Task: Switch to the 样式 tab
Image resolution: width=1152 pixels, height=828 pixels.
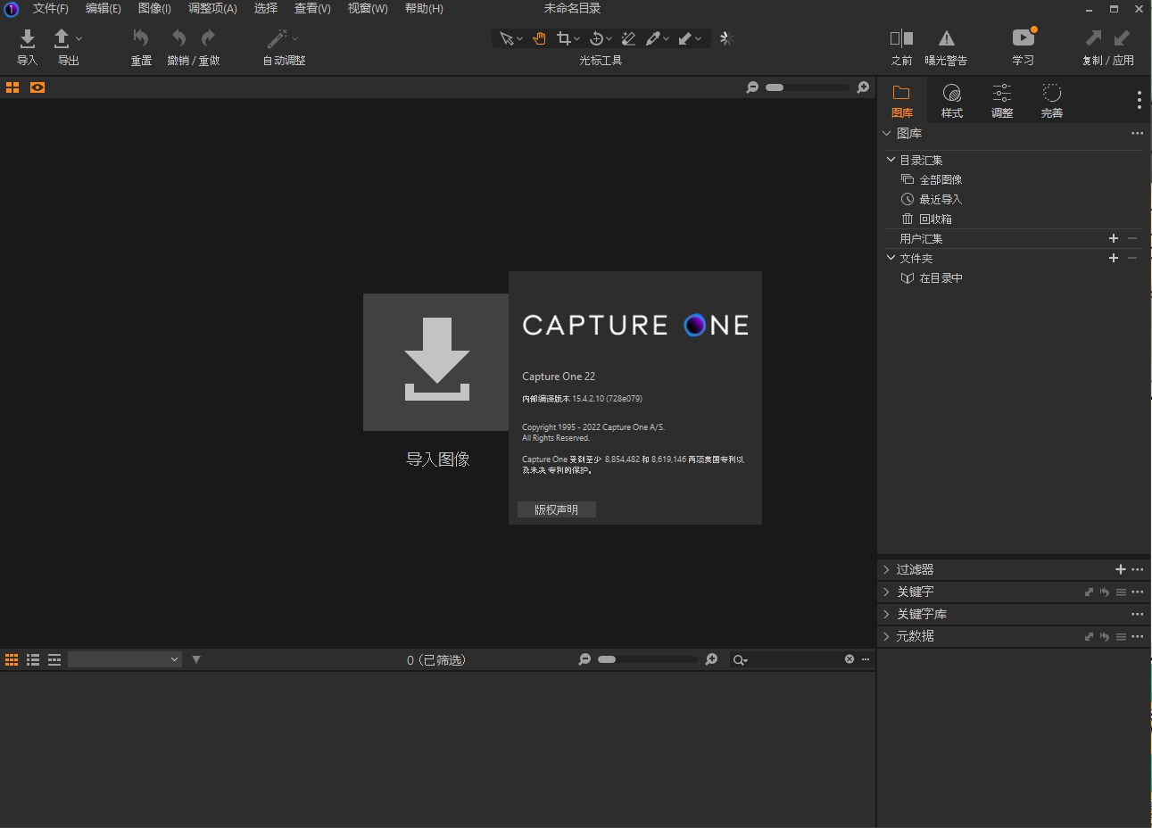Action: tap(951, 98)
